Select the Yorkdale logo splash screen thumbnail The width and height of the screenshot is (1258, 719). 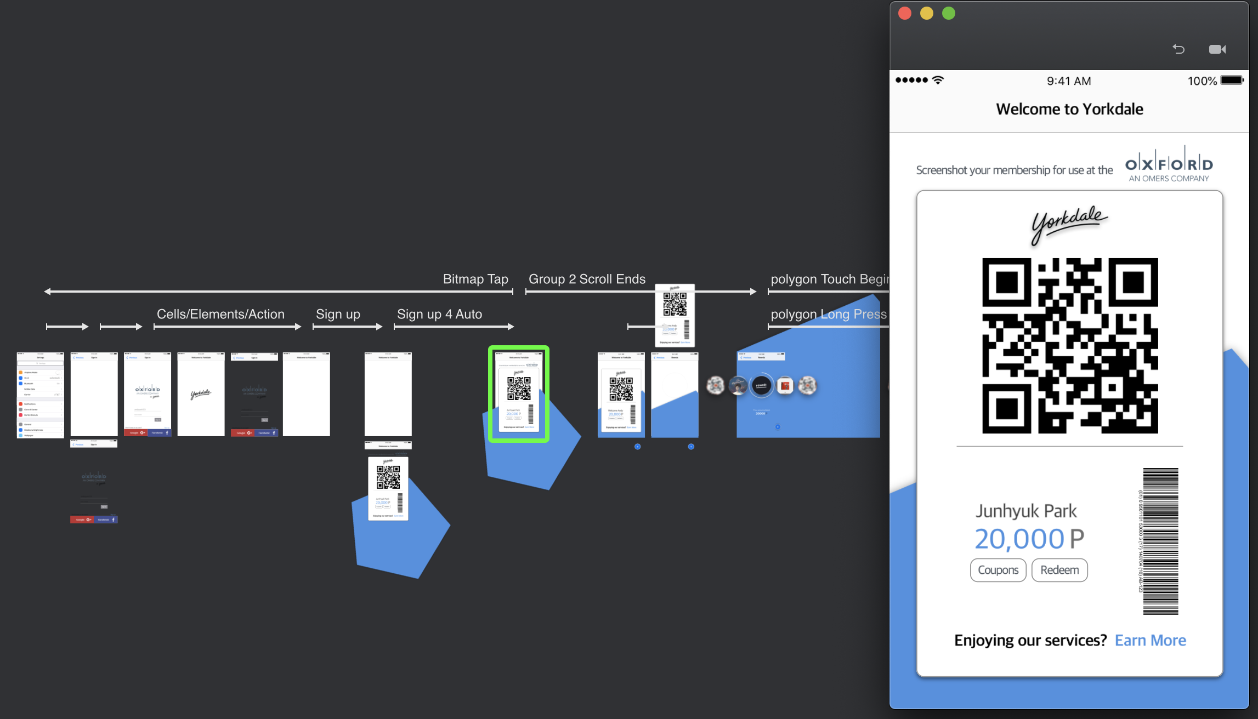(201, 394)
